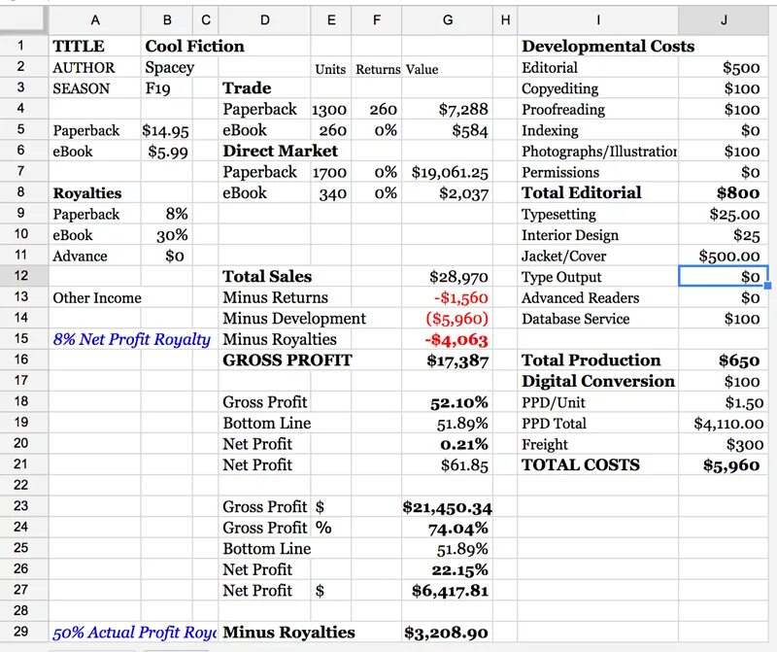777x652 pixels.
Task: Select '8% Net Profit Royalty' cell
Action: coord(131,339)
